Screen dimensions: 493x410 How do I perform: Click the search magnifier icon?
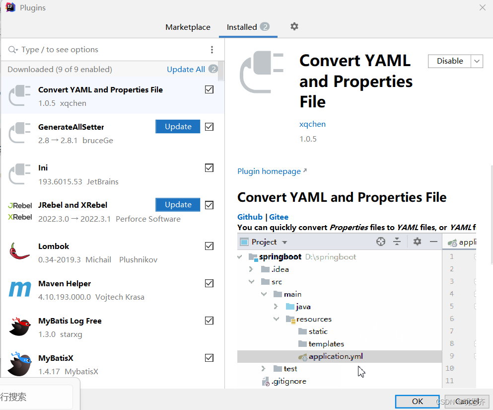click(x=13, y=49)
